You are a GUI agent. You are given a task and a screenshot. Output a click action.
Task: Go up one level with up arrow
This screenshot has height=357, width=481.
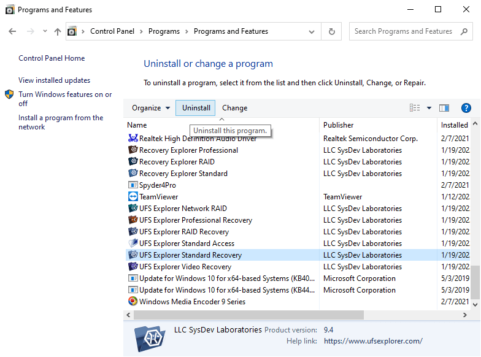click(x=58, y=31)
